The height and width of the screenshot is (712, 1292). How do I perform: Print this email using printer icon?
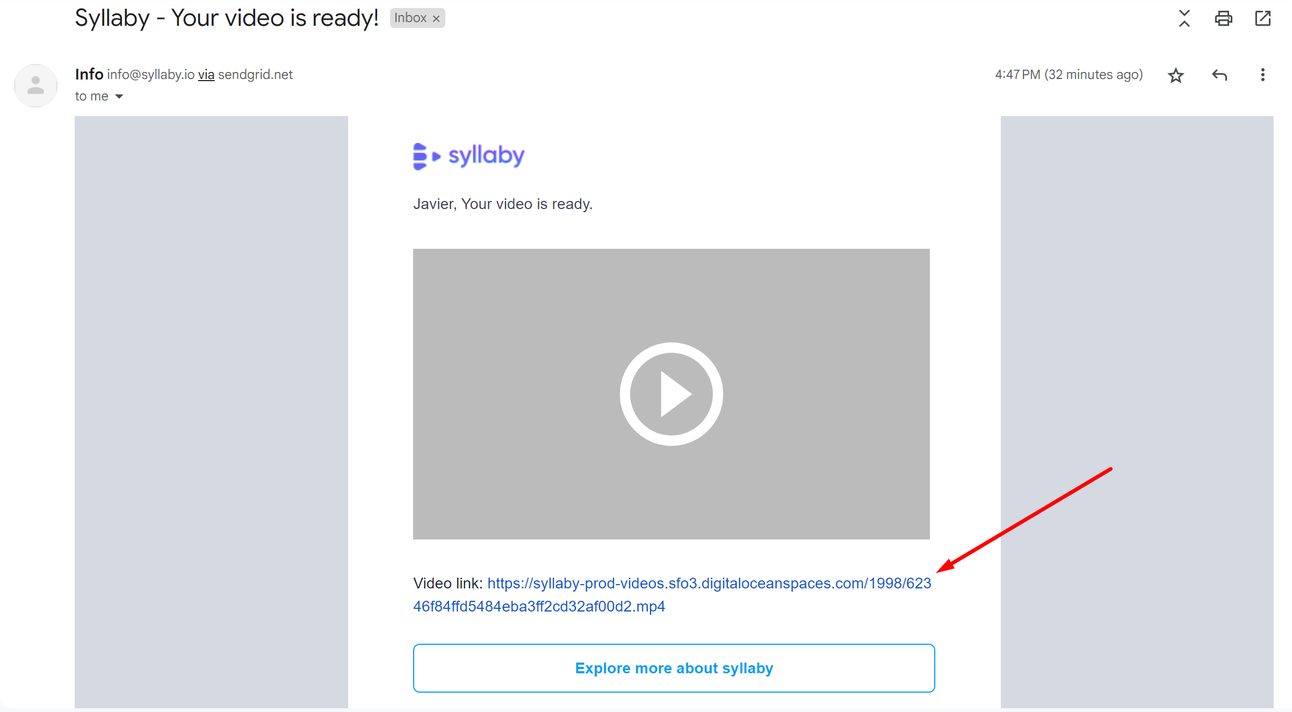point(1223,18)
